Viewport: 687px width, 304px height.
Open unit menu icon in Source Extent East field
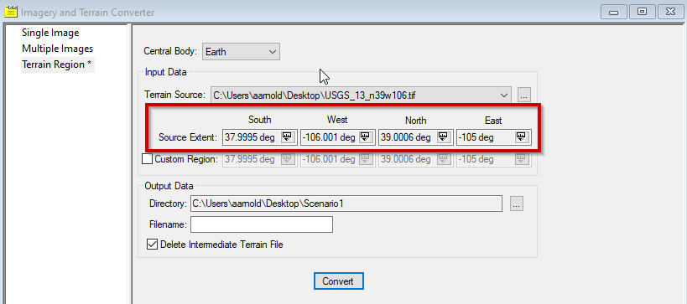pyautogui.click(x=521, y=137)
